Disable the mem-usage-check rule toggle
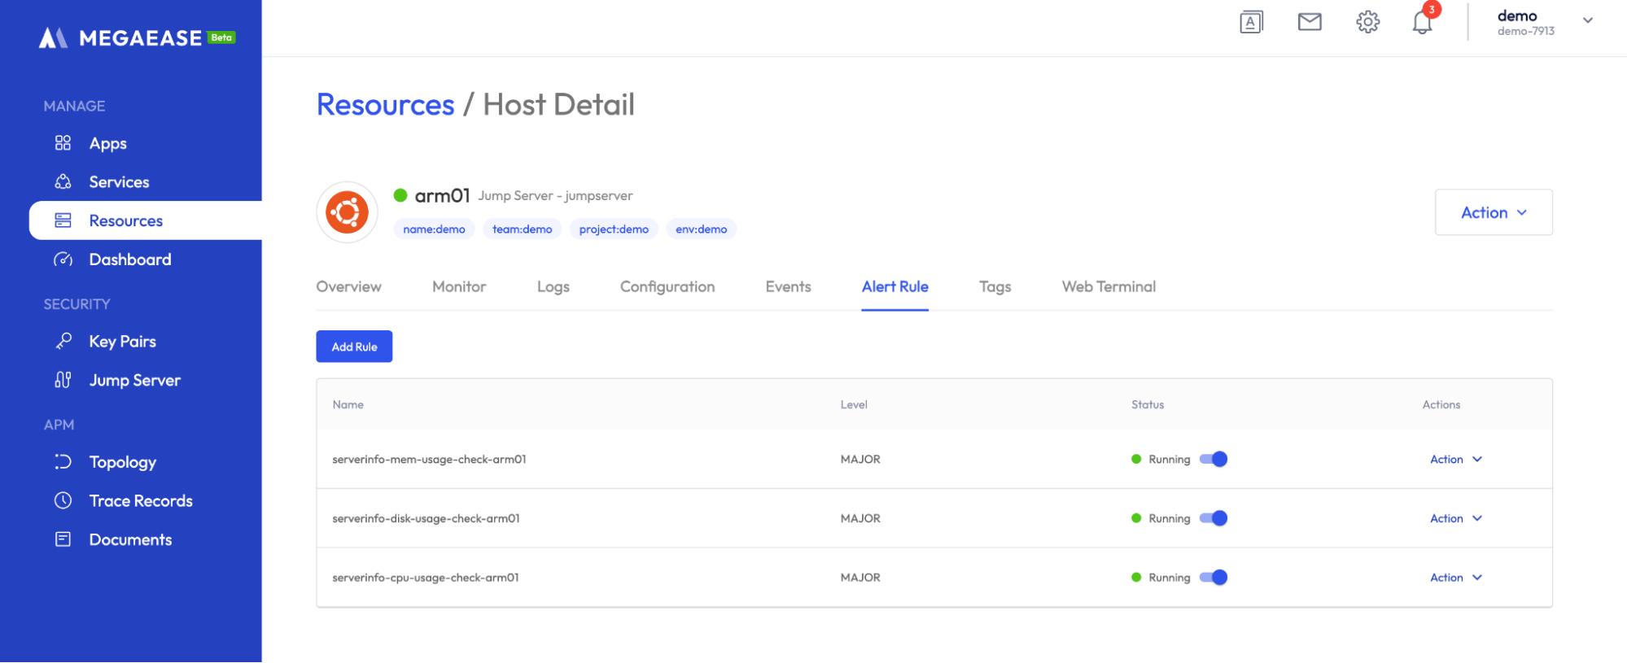1627x663 pixels. [1214, 459]
